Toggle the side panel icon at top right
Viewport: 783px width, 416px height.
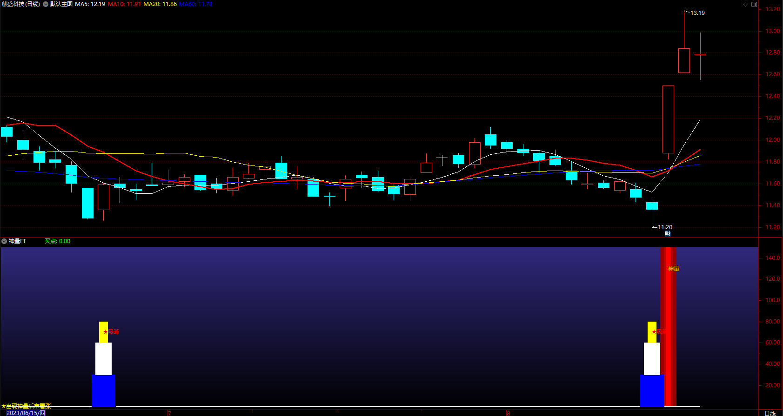click(754, 4)
